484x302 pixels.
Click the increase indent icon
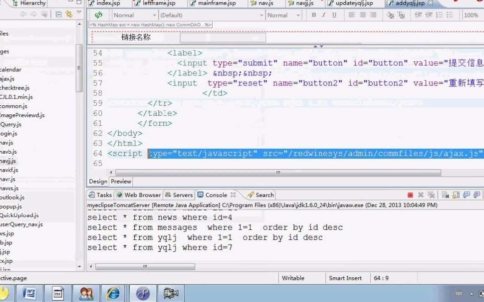[429, 15]
